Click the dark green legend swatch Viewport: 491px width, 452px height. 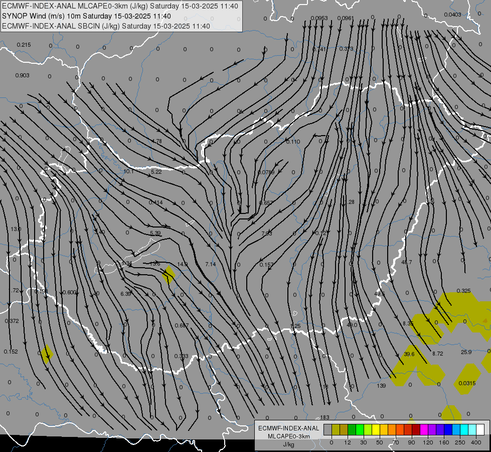352,430
